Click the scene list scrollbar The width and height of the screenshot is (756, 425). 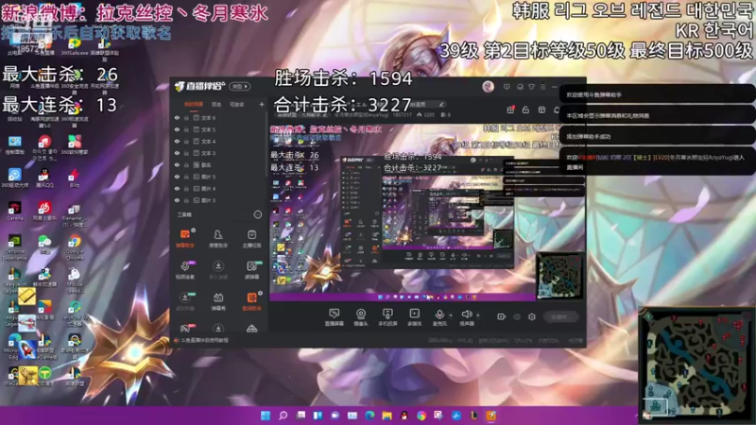(x=266, y=144)
